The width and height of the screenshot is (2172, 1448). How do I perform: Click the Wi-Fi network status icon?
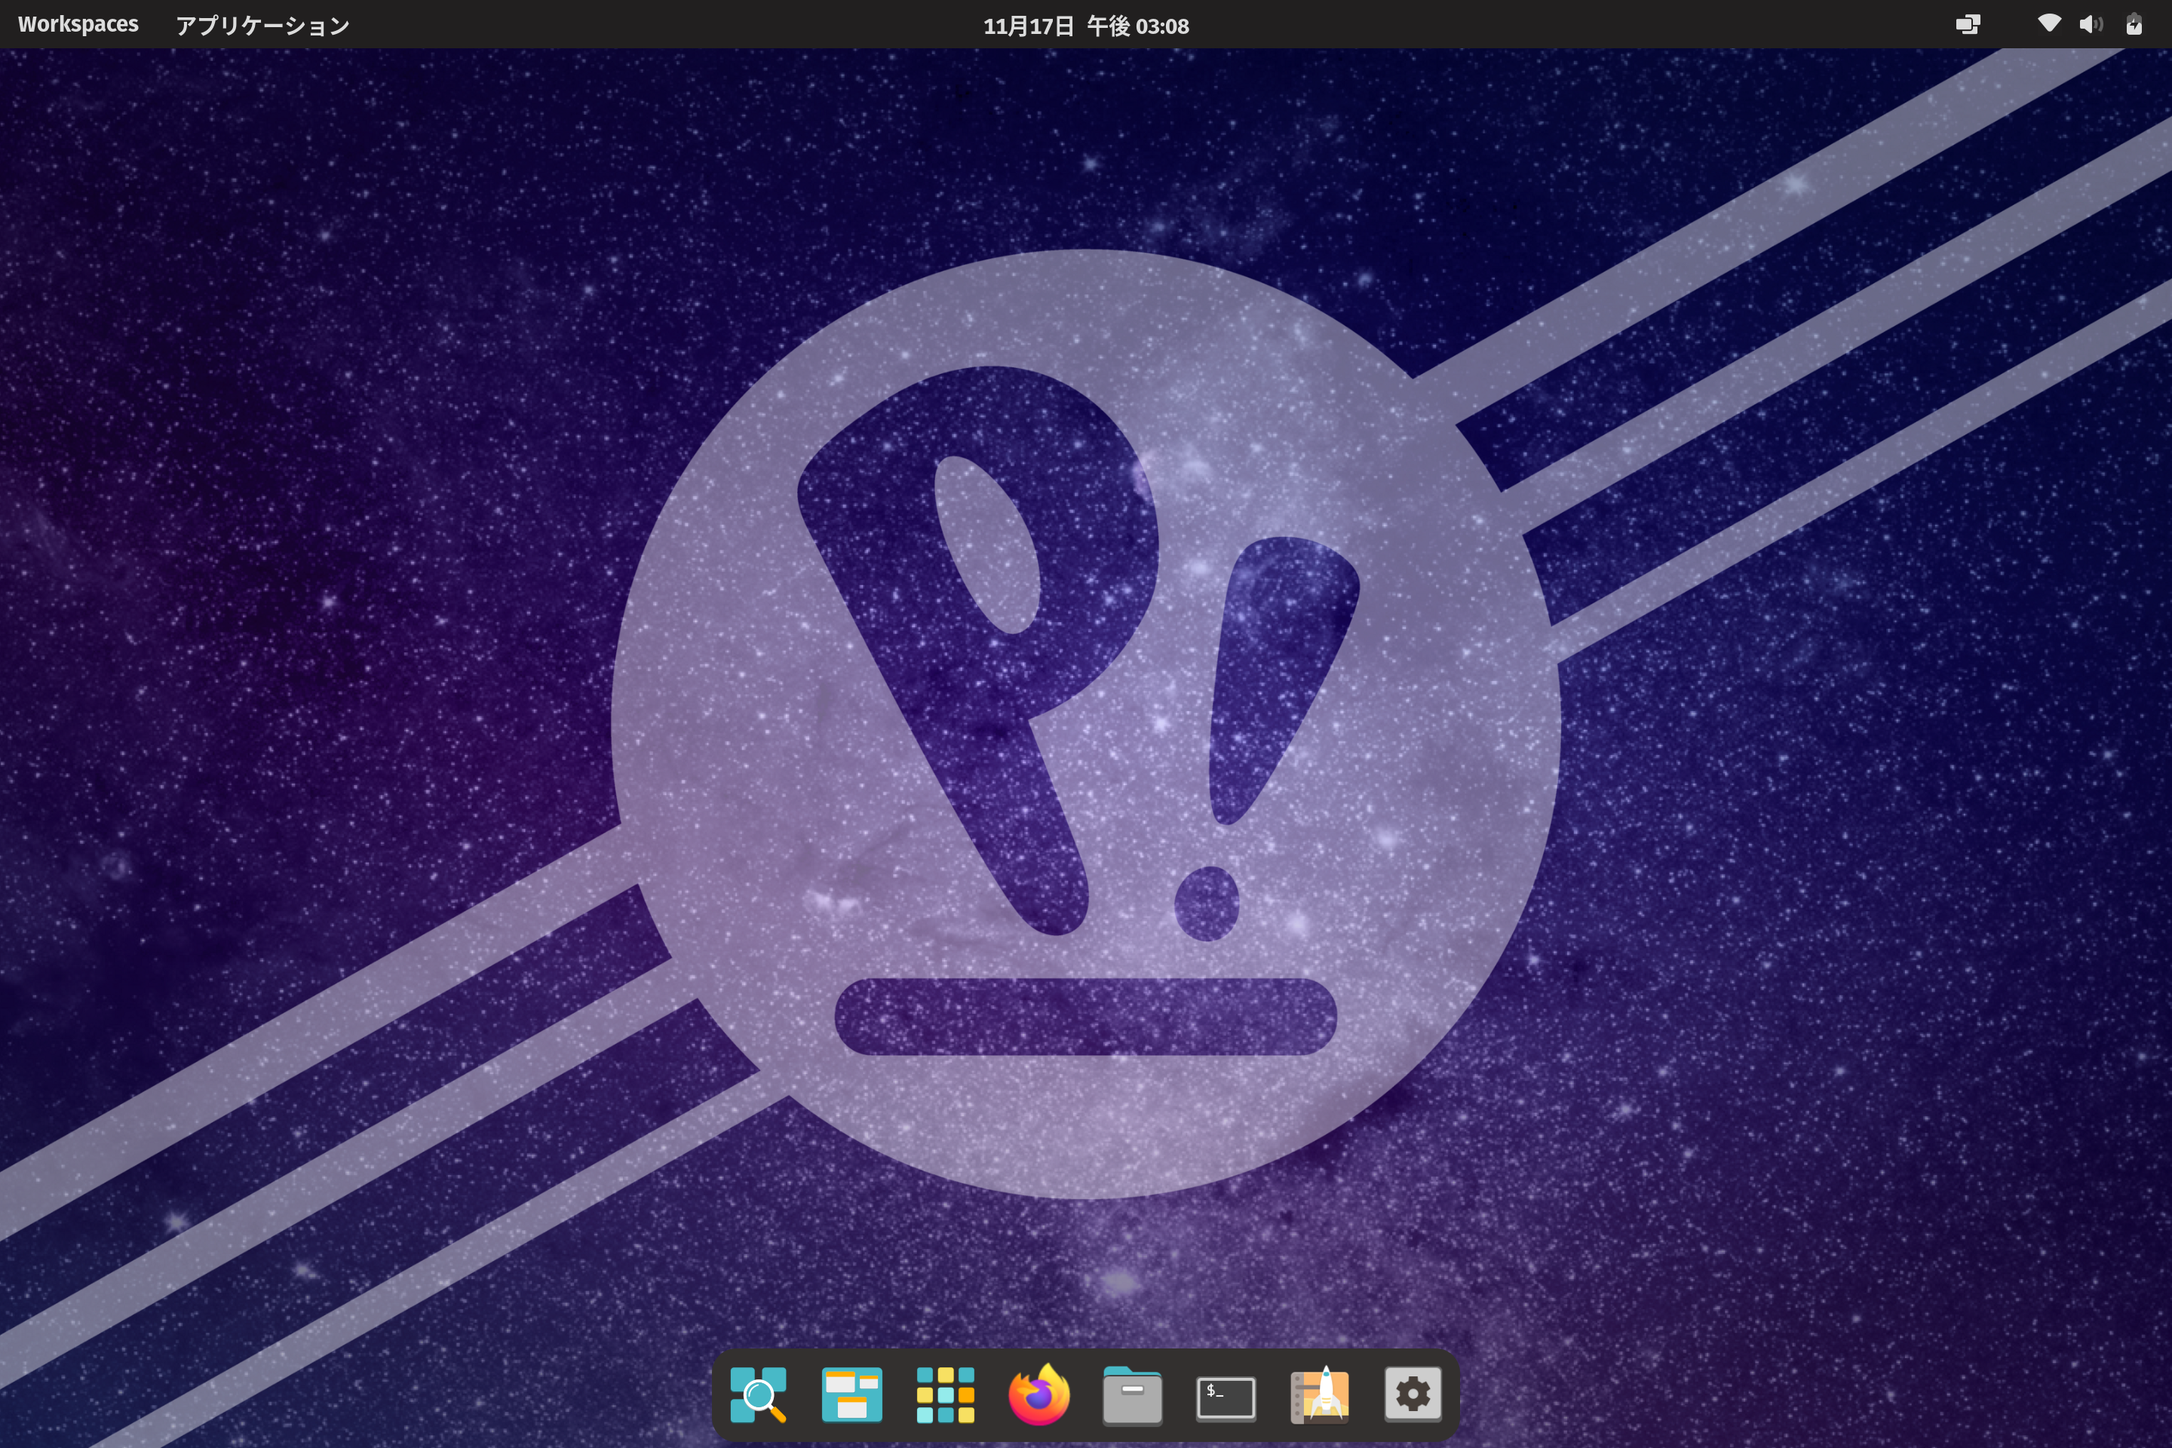(2049, 24)
